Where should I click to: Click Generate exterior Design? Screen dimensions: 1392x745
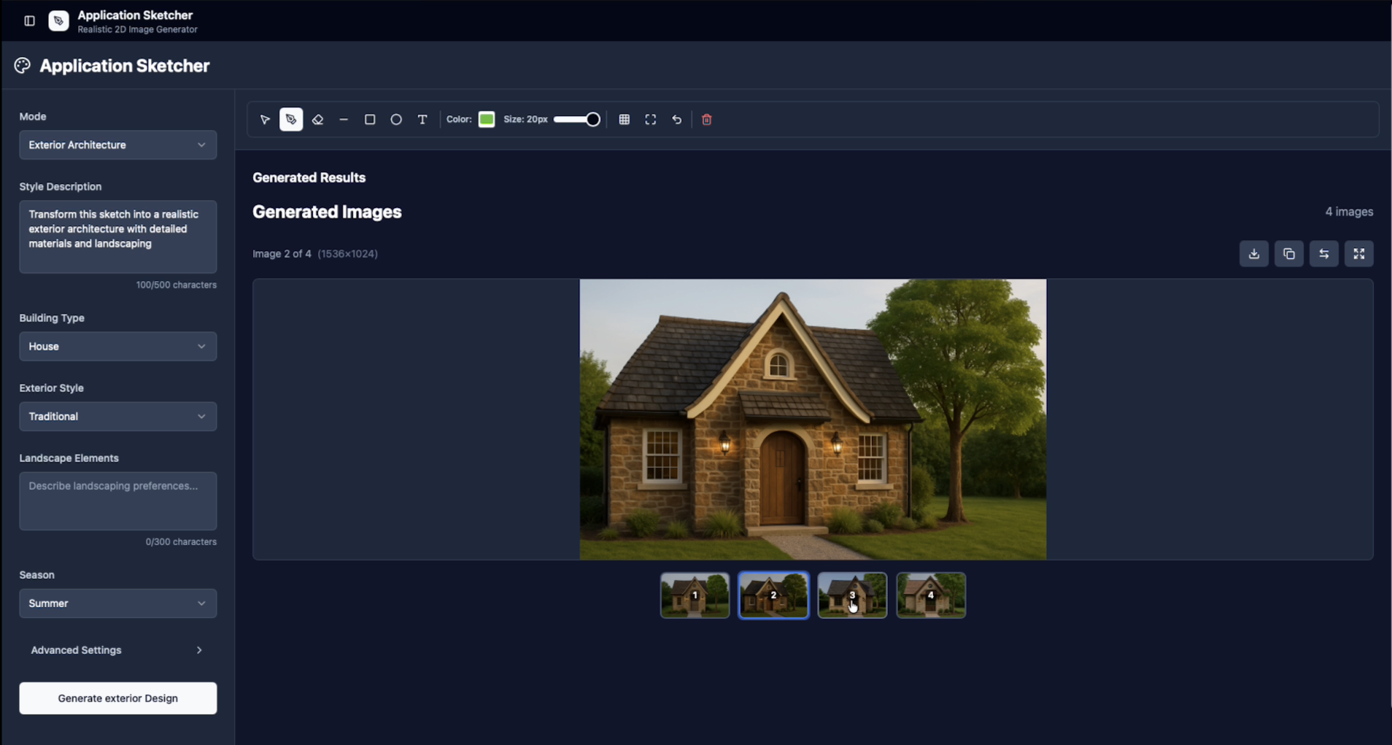click(117, 698)
